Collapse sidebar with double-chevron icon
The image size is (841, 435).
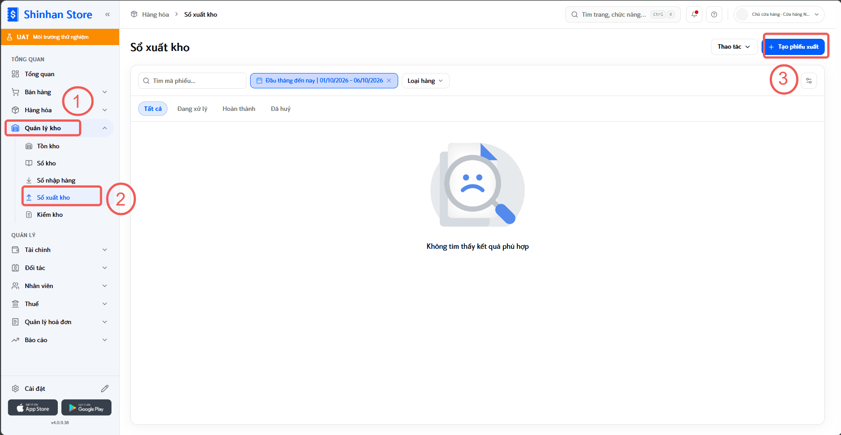click(x=107, y=14)
